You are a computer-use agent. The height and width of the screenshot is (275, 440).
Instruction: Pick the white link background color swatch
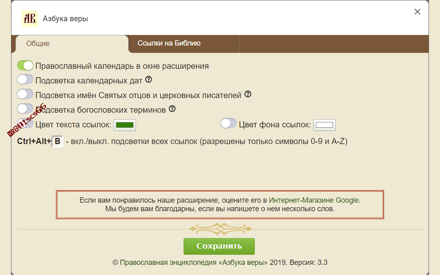click(324, 125)
